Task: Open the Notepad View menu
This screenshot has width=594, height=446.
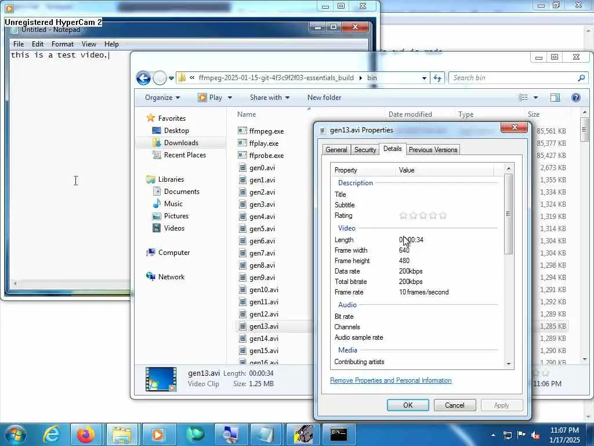Action: coord(89,44)
